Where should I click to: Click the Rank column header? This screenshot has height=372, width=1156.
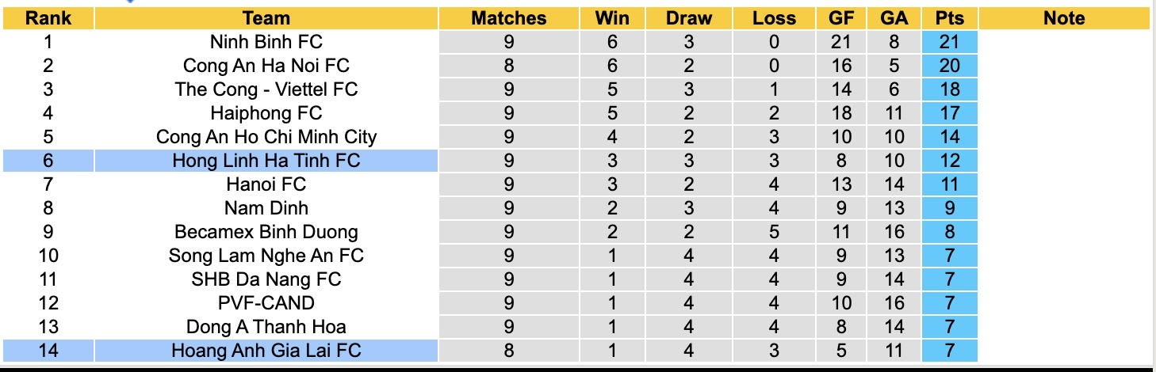click(48, 18)
